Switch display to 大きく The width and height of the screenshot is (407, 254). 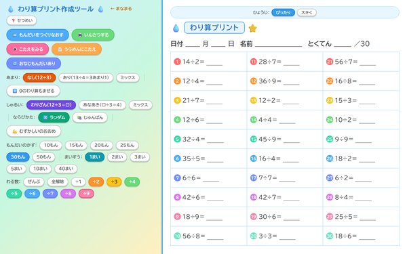(x=307, y=12)
